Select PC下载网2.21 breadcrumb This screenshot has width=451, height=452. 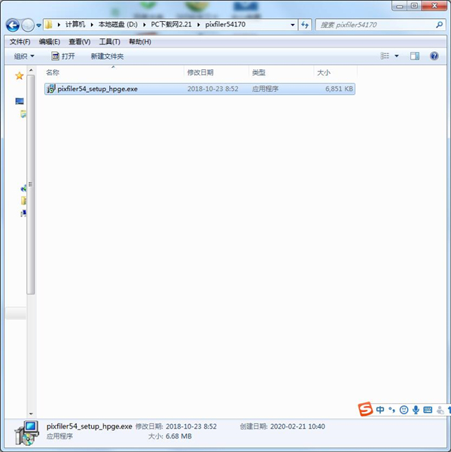click(171, 25)
